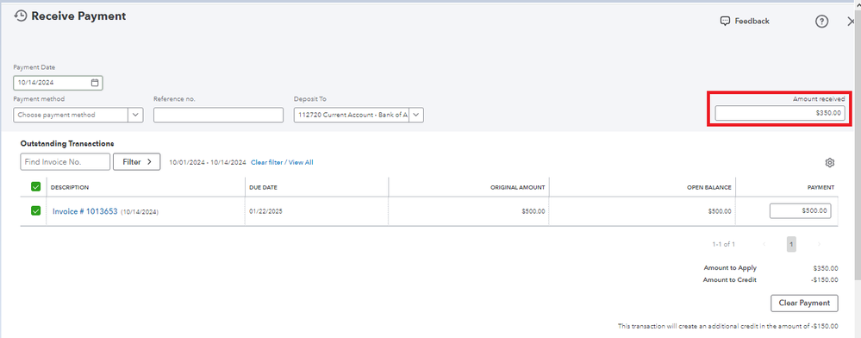Open the Payment Date calendar picker icon
Image resolution: width=861 pixels, height=338 pixels.
coord(95,83)
